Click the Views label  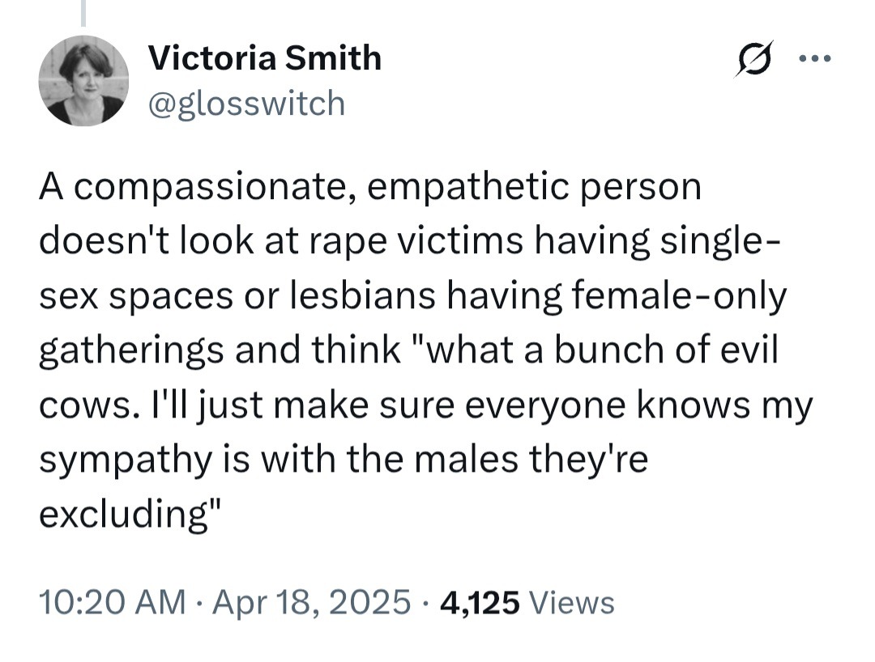(571, 603)
